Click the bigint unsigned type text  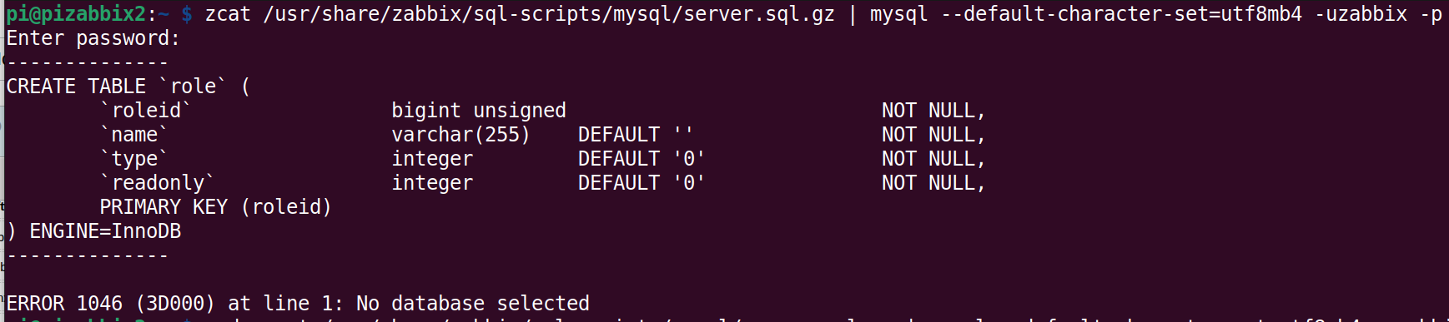point(479,111)
